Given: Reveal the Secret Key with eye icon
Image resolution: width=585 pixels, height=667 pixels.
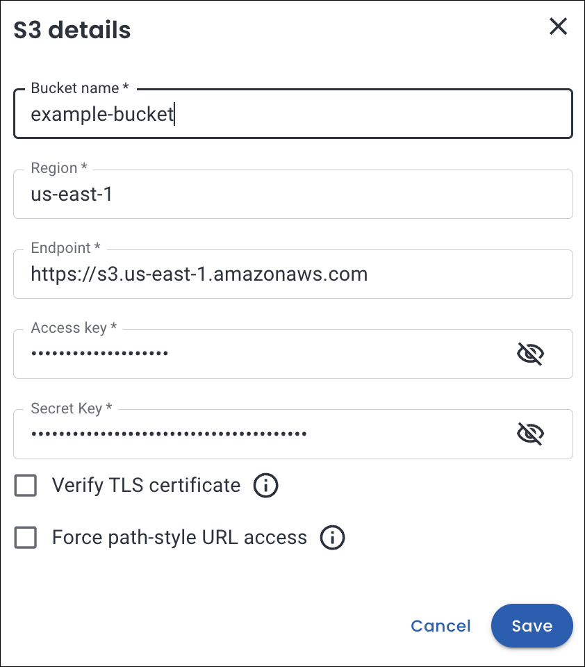Looking at the screenshot, I should [530, 434].
